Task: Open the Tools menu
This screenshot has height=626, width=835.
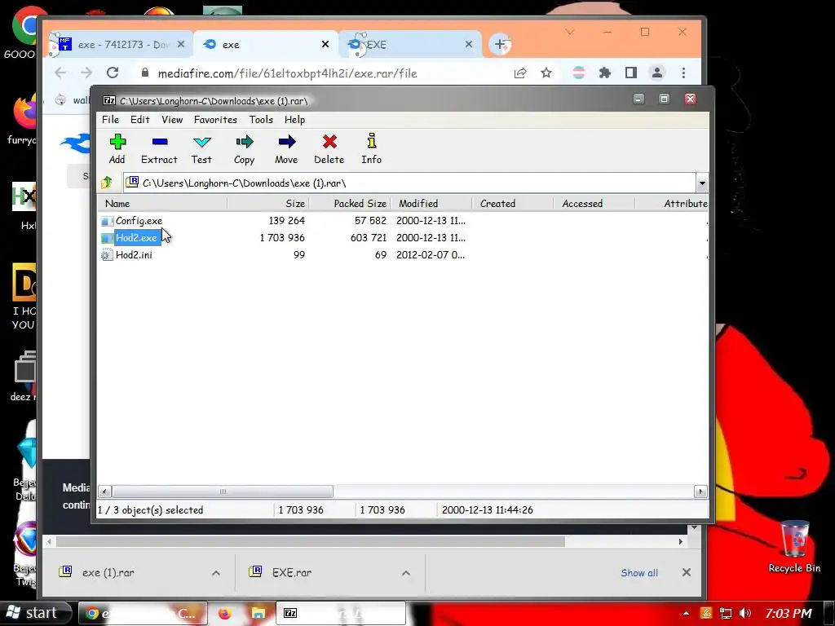Action: point(261,120)
